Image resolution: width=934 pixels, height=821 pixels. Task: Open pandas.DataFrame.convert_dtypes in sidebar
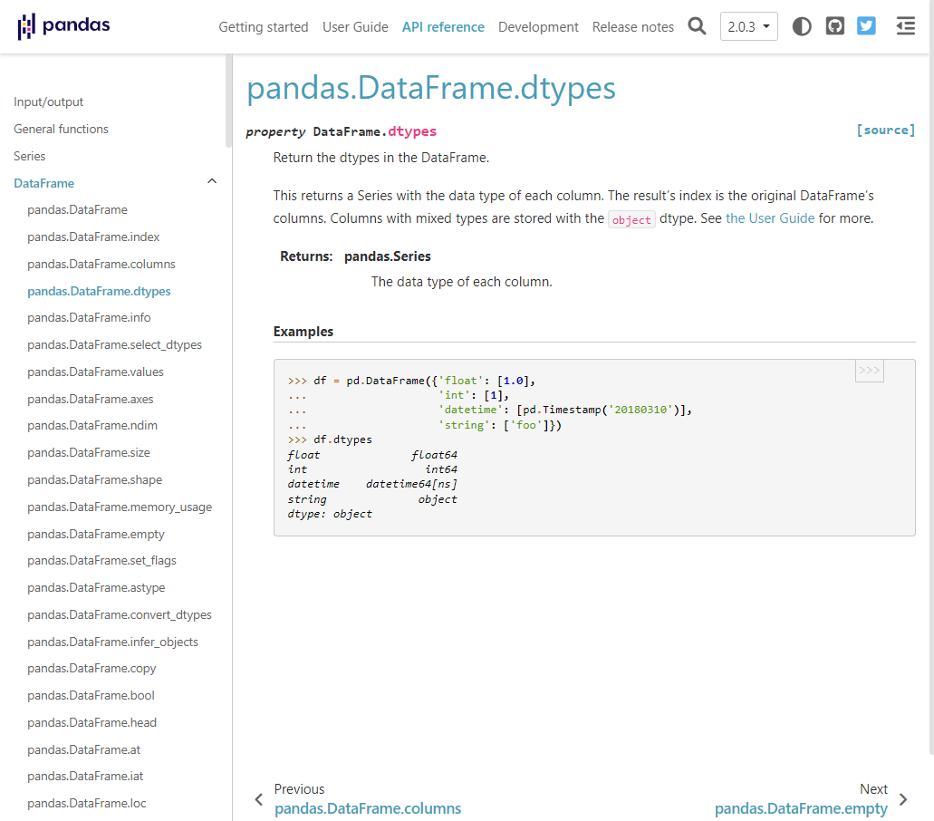(120, 614)
